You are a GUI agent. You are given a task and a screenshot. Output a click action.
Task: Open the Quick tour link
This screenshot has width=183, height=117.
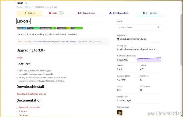pos(24,115)
